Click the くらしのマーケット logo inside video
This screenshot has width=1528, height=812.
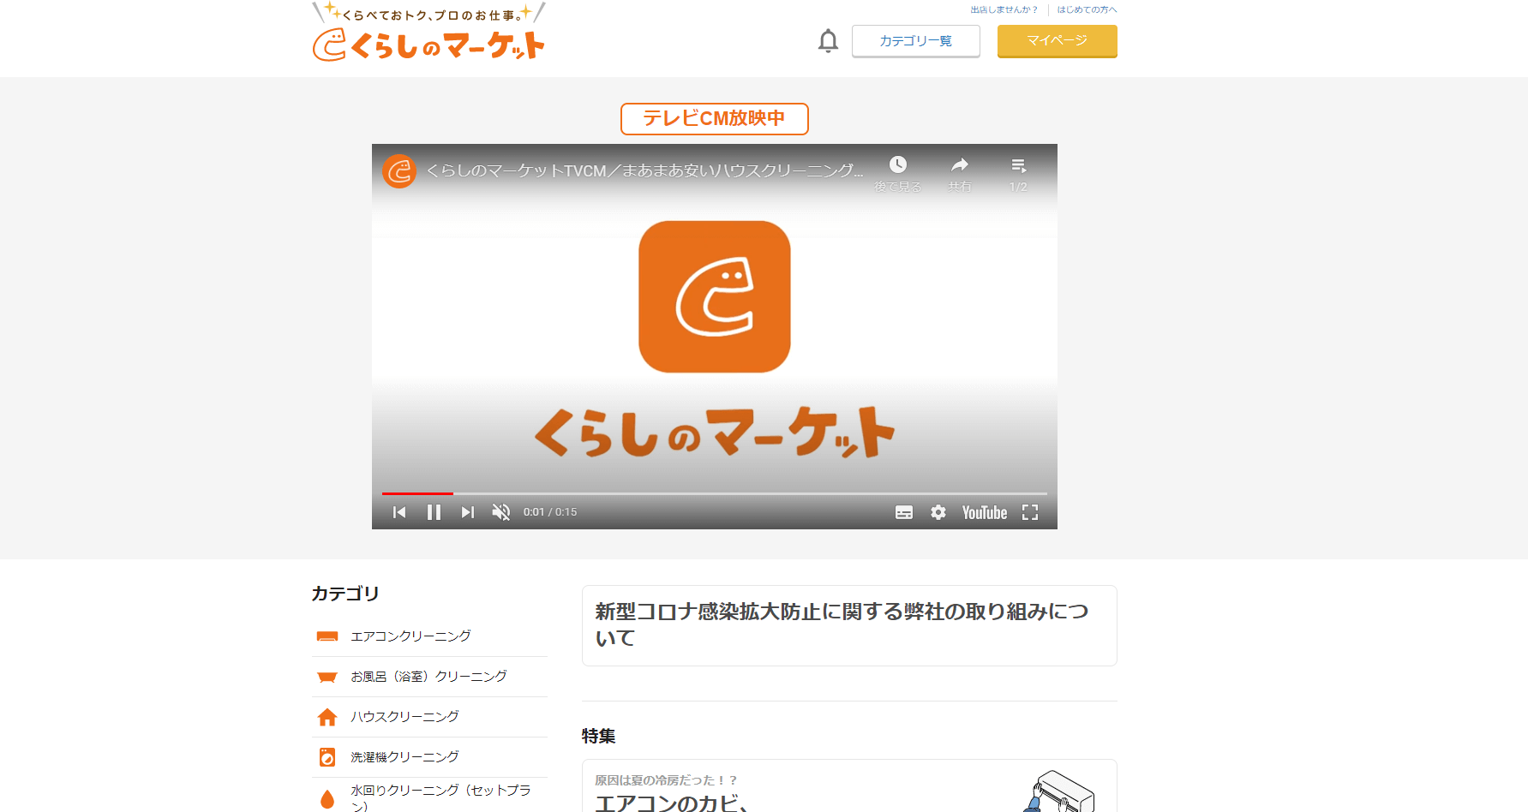tap(715, 296)
